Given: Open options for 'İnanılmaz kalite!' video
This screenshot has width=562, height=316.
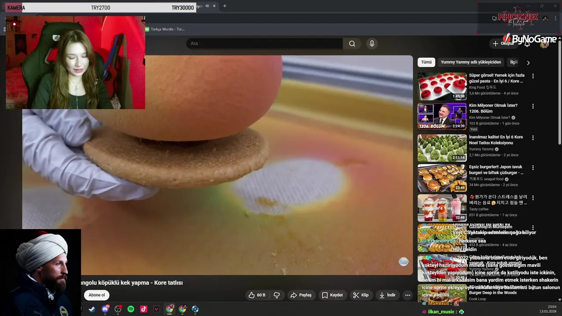Looking at the screenshot, I should tap(533, 138).
